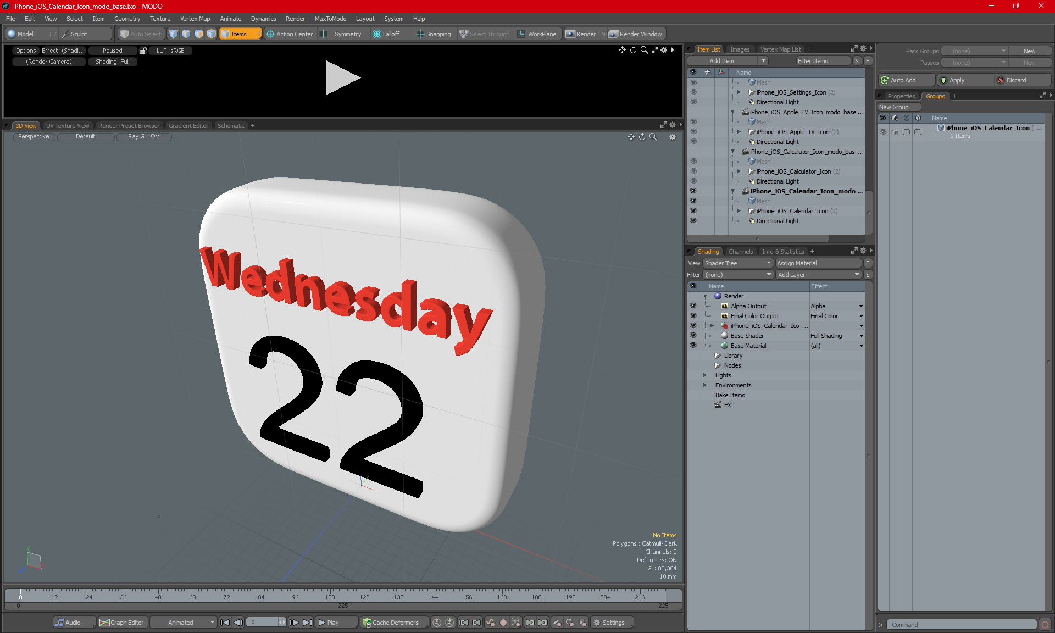1055x633 pixels.
Task: Open Render Window
Action: pyautogui.click(x=636, y=34)
